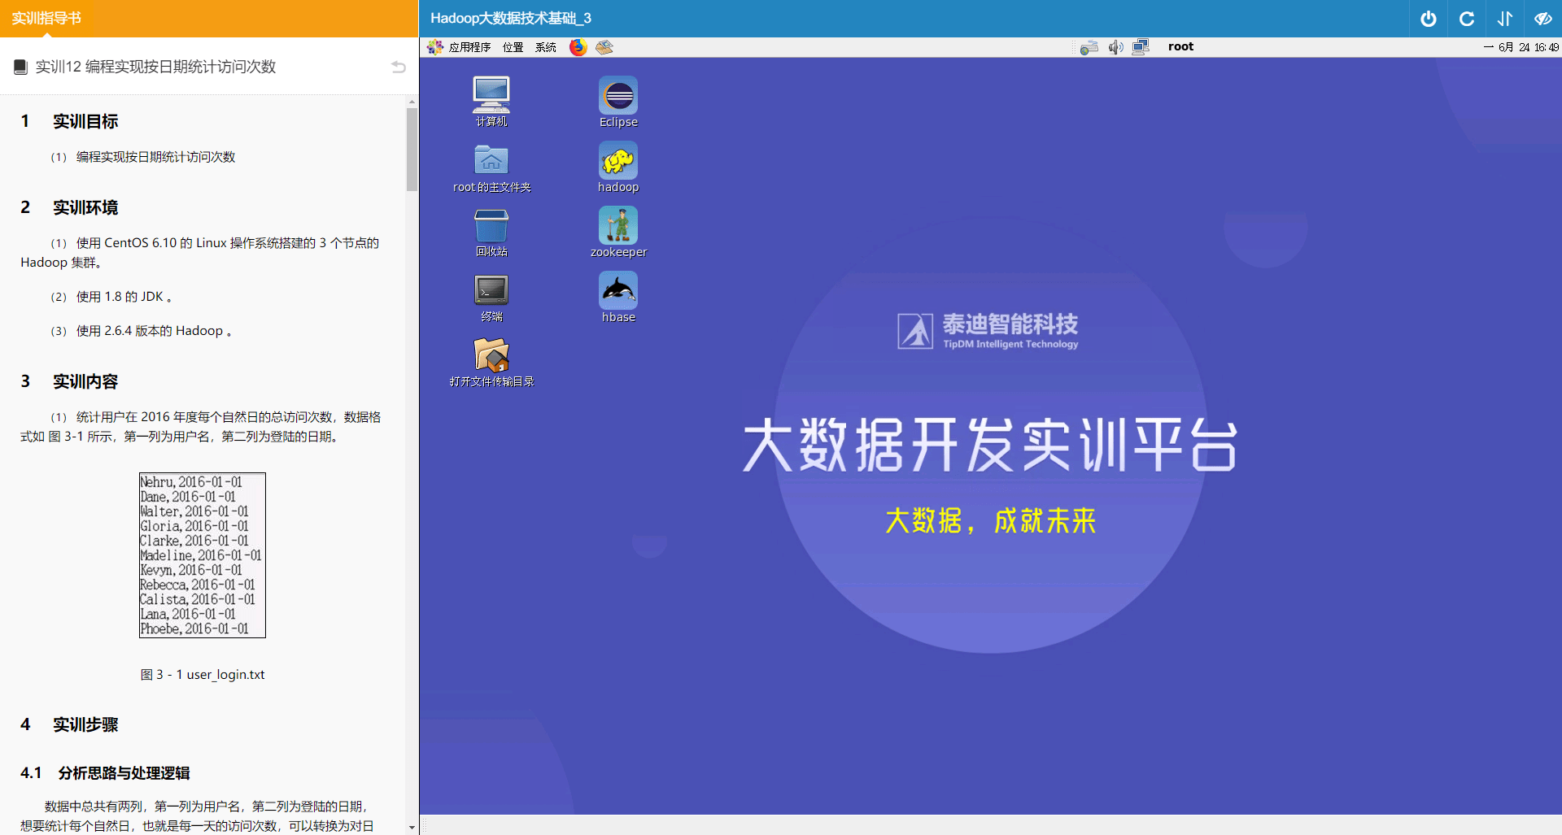This screenshot has width=1562, height=835.
Task: Switch to the 实训指导书 tab
Action: tap(46, 18)
